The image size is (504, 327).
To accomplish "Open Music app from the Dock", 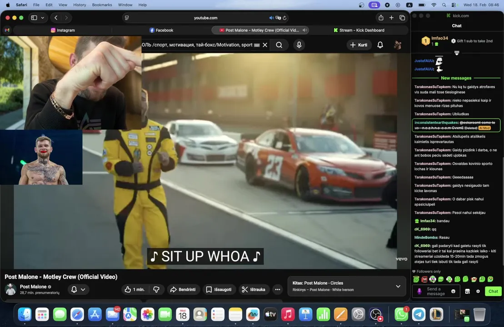I will pyautogui.click(x=288, y=314).
